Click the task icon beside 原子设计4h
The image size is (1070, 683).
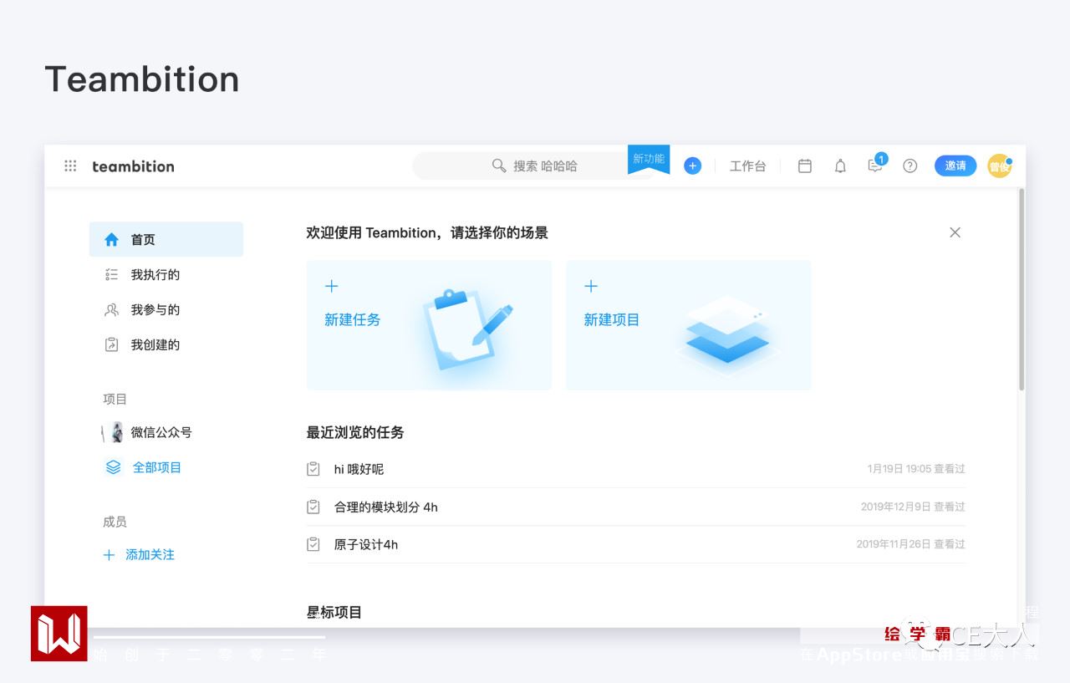pyautogui.click(x=313, y=544)
